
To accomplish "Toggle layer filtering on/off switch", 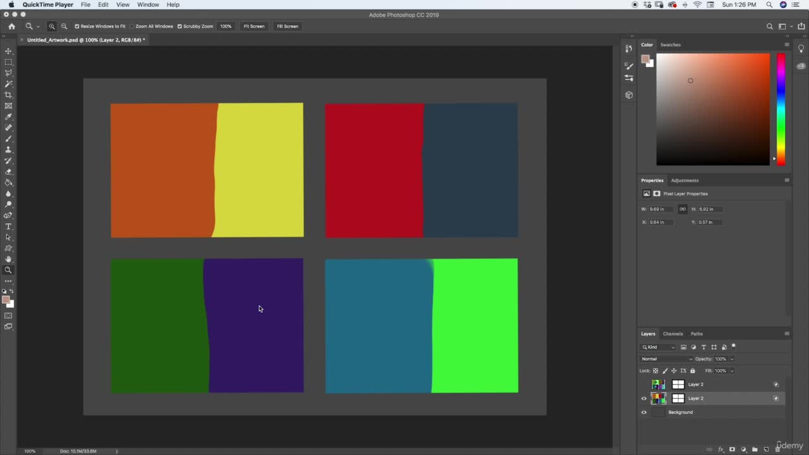I will [x=733, y=346].
